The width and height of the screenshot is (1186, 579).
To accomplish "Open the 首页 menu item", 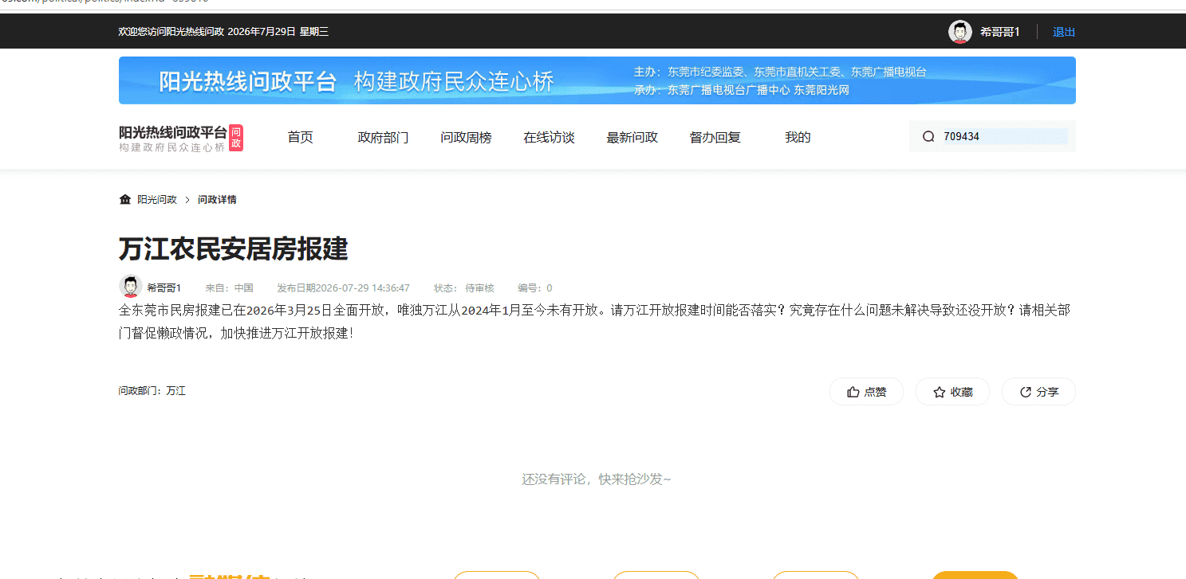I will pos(300,137).
